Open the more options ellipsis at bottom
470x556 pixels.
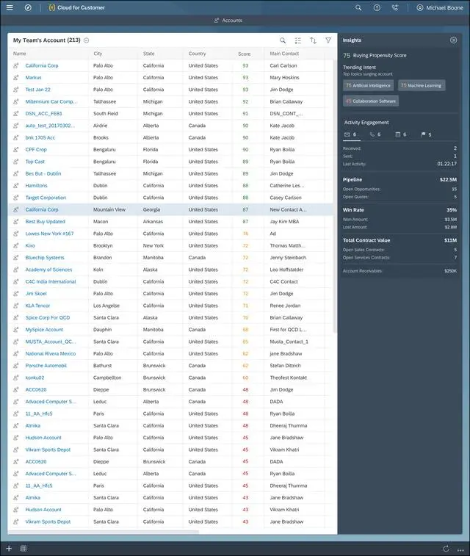pyautogui.click(x=460, y=549)
